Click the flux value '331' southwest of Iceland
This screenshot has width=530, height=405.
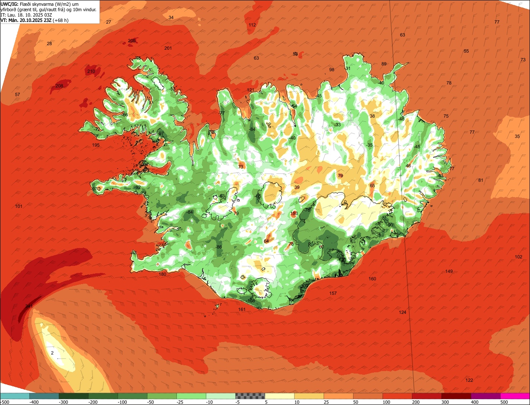29,306
